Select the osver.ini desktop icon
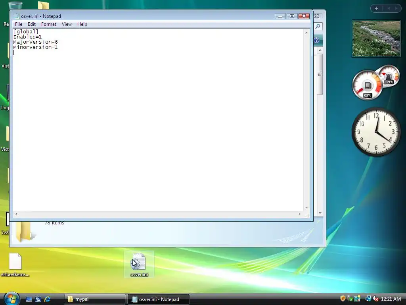Viewport: 406px width, 305px height. pos(139,264)
